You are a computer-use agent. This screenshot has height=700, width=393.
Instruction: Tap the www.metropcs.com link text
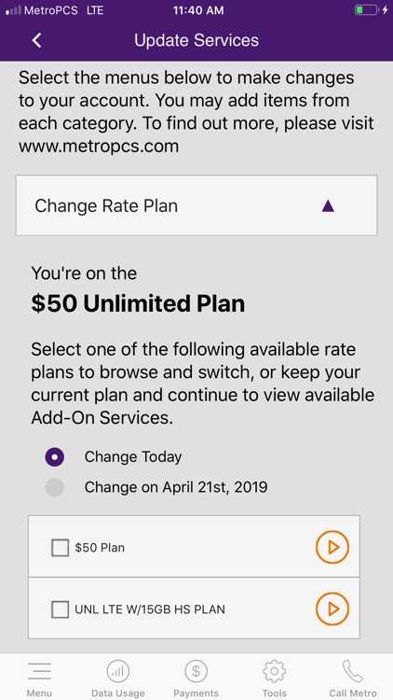pyautogui.click(x=99, y=146)
